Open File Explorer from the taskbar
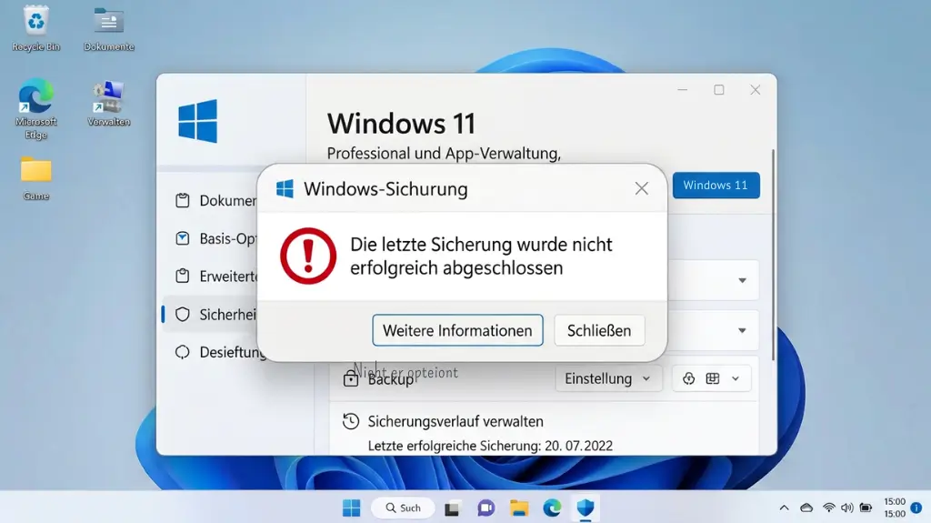 point(519,508)
